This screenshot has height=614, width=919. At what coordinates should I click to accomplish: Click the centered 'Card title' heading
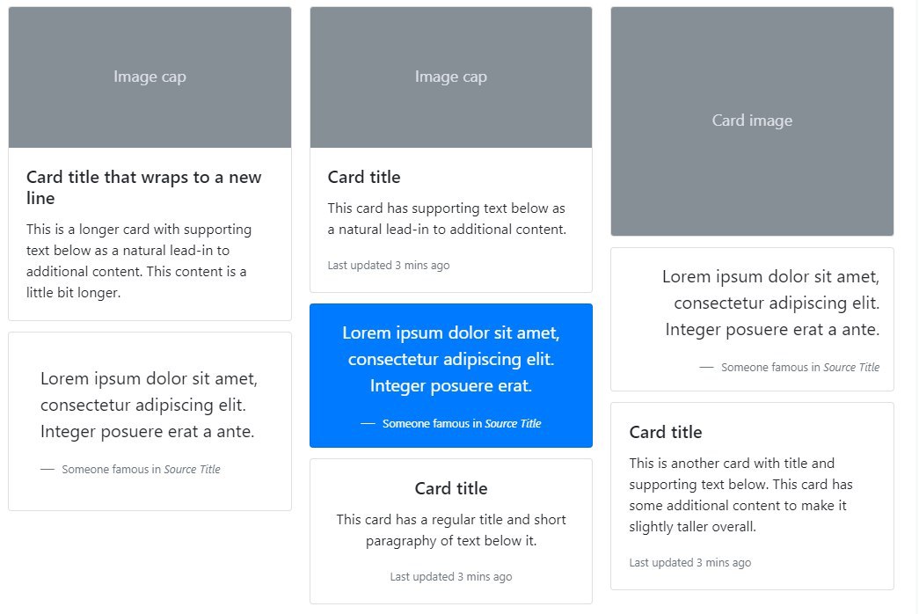tap(451, 488)
